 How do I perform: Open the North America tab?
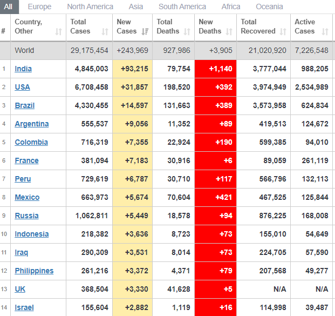90,6
